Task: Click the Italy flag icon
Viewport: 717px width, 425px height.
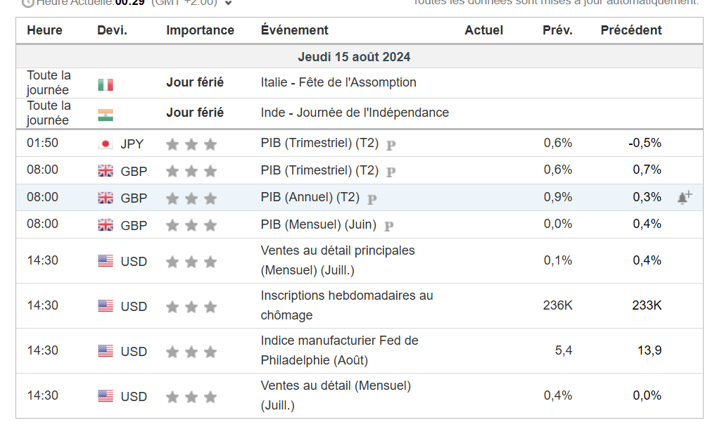Action: coord(106,84)
